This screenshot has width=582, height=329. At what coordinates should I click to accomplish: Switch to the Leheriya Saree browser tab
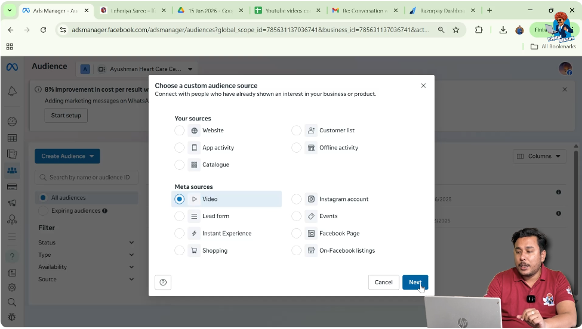[x=133, y=11]
